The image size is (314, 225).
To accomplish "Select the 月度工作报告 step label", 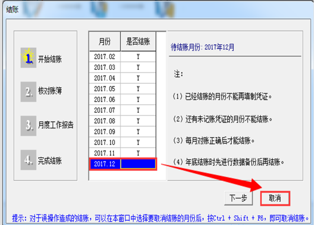I will coord(56,125).
